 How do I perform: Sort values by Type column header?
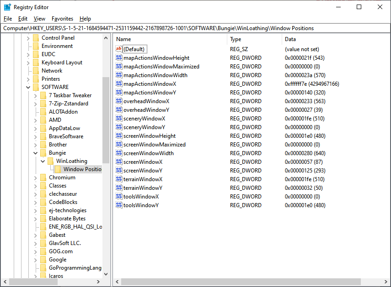pos(254,39)
